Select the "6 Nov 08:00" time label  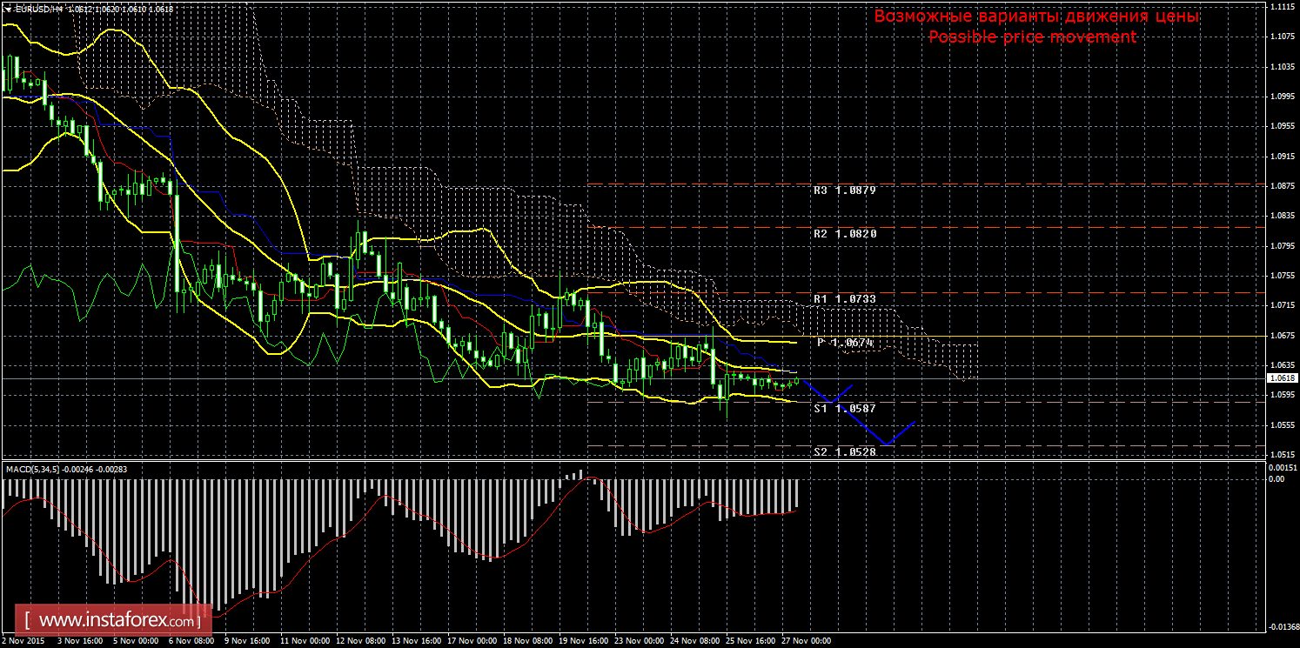click(190, 641)
